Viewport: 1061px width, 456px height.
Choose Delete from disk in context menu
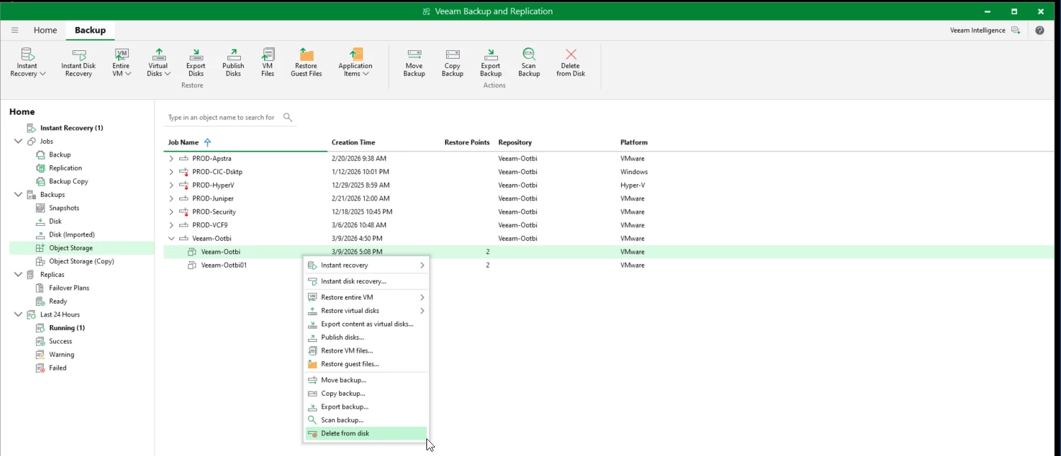click(345, 433)
